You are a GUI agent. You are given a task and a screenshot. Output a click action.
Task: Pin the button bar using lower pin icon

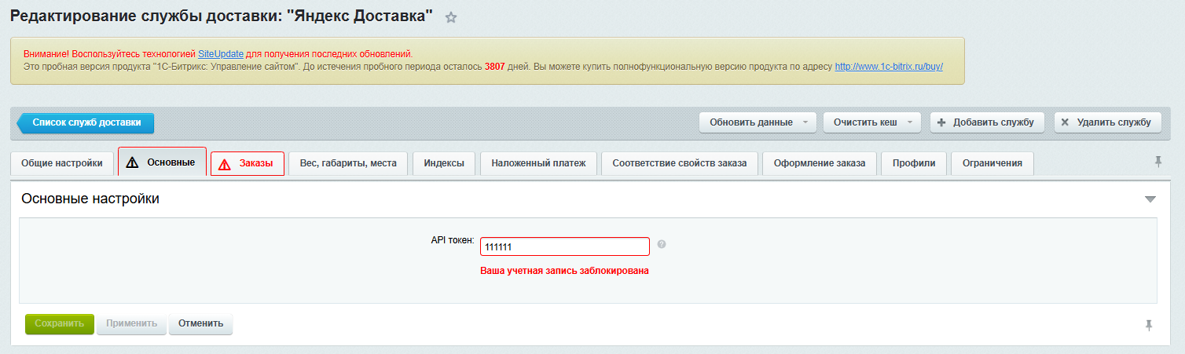1149,324
